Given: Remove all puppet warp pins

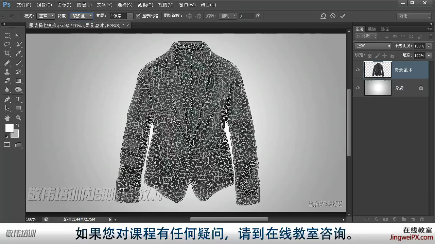Looking at the screenshot, I should point(323,16).
